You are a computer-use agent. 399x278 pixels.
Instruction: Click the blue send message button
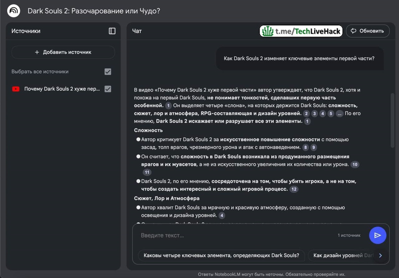[377, 235]
